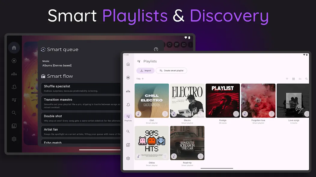Open more options on Electro playlist
This screenshot has width=316, height=177.
pos(201,114)
